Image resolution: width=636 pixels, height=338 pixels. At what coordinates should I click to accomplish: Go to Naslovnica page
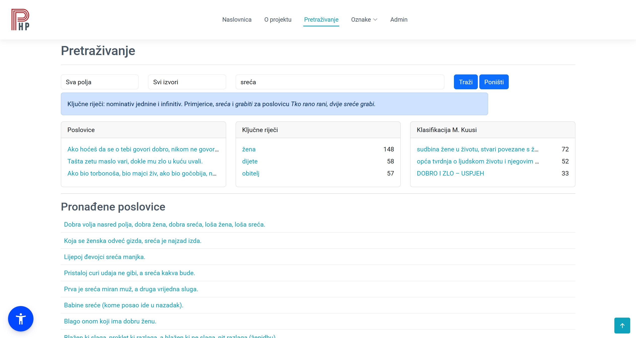[237, 20]
